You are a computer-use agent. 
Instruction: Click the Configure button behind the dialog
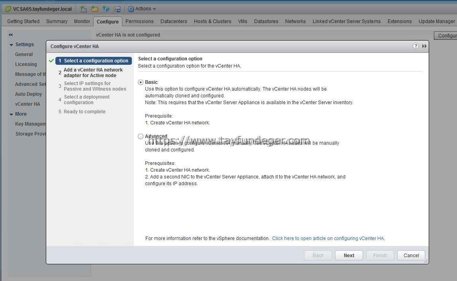tap(445, 35)
